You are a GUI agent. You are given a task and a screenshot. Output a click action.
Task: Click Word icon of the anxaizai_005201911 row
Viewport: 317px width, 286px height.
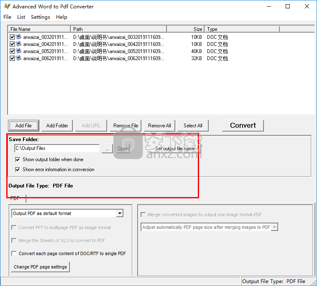(x=18, y=51)
